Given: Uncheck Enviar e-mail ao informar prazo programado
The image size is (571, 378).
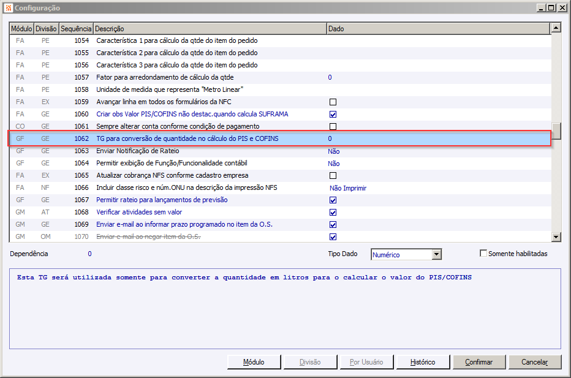Looking at the screenshot, I should pyautogui.click(x=333, y=225).
